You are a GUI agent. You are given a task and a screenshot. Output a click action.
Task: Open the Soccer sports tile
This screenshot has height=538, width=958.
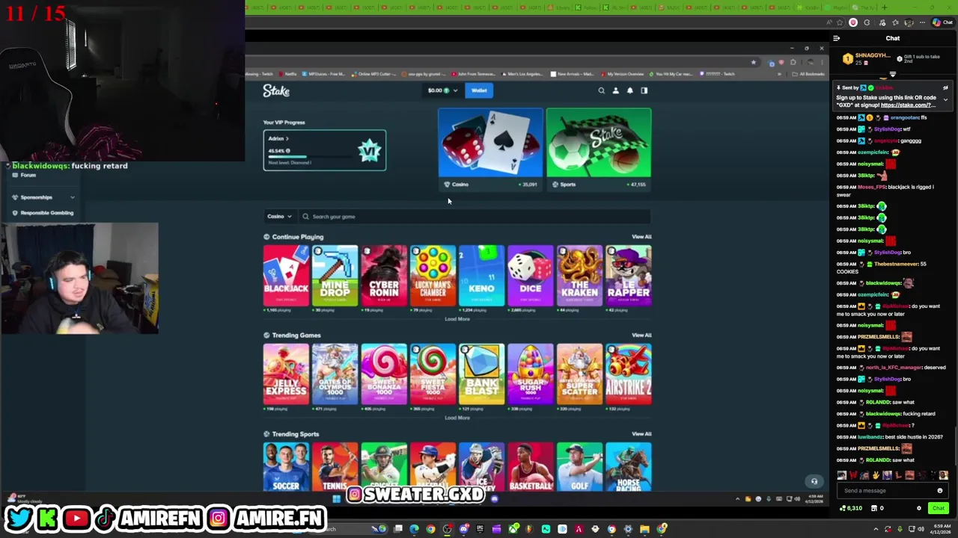point(286,467)
